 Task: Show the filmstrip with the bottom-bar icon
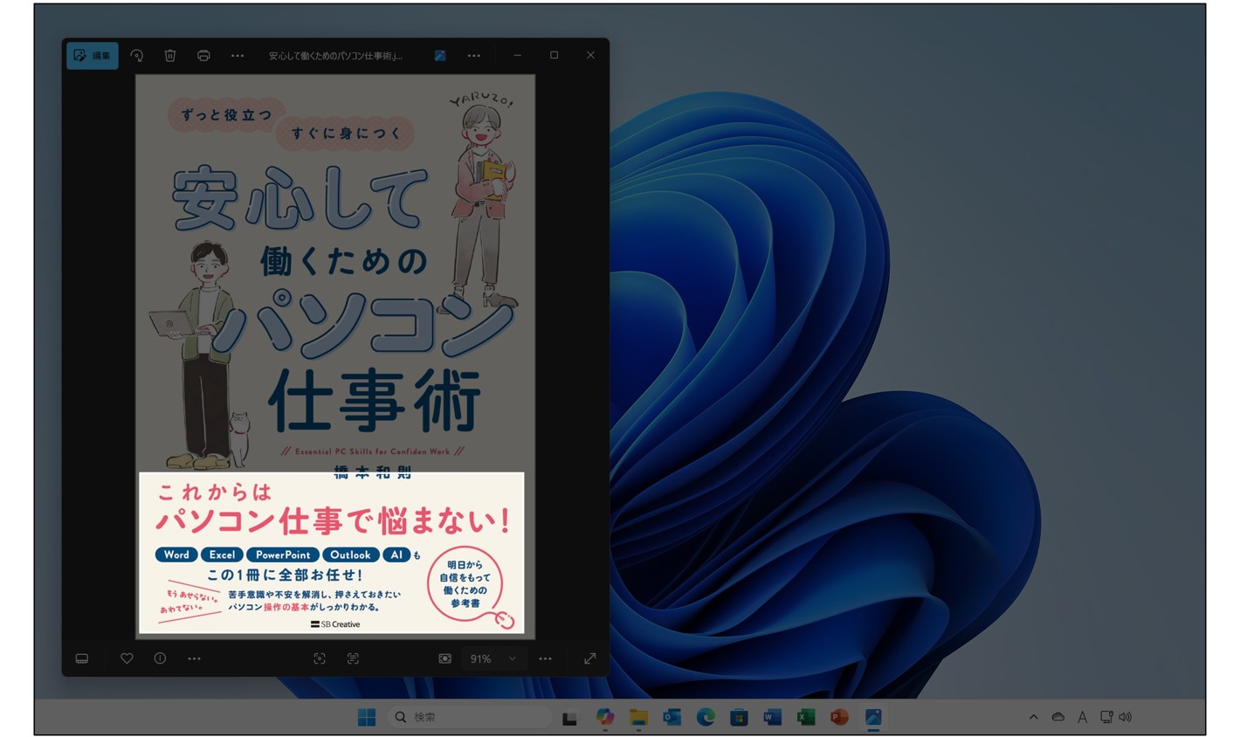point(82,658)
